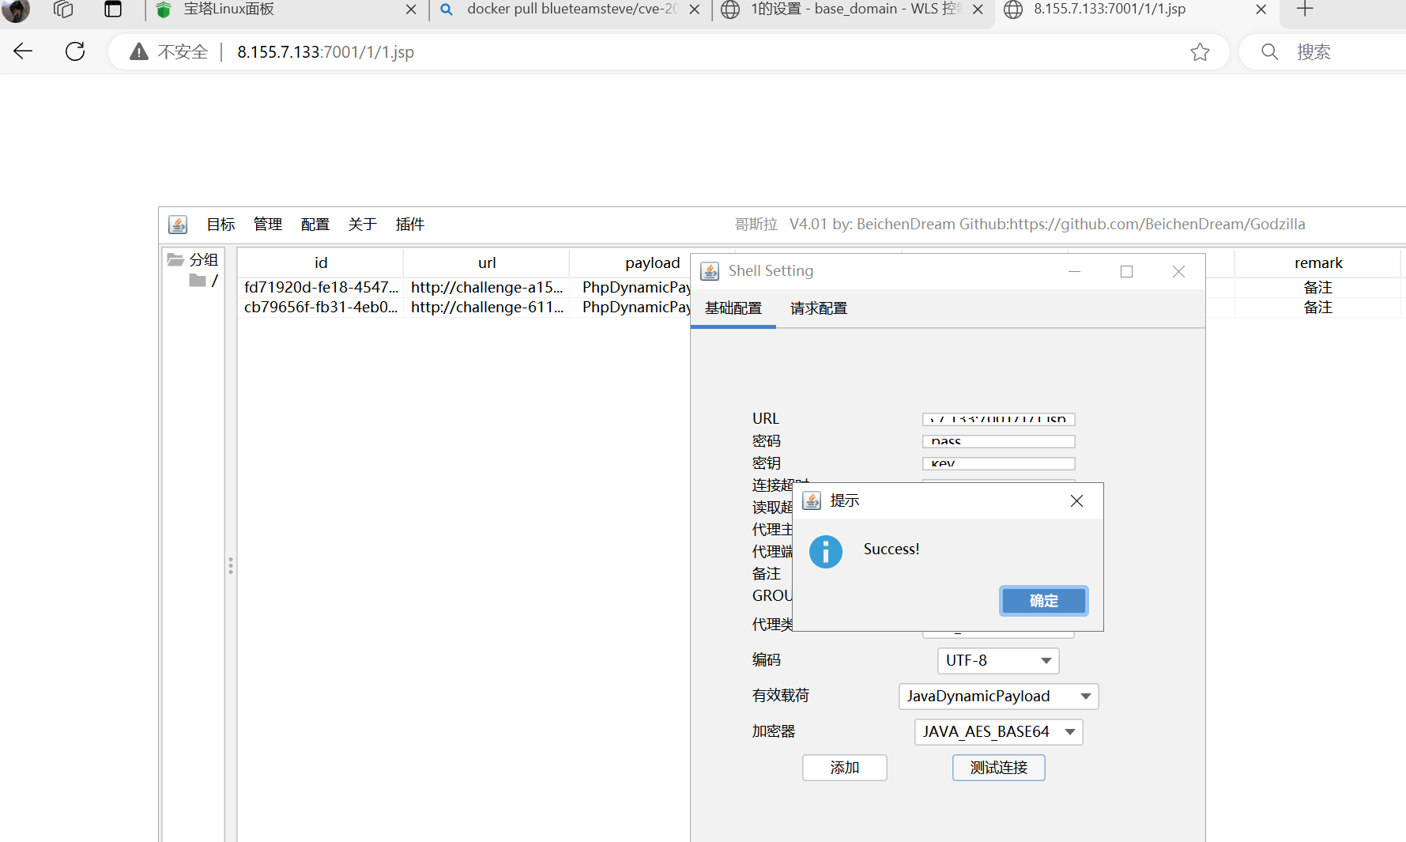Close the 提示 dialog with X
This screenshot has height=842, width=1406.
pos(1076,501)
